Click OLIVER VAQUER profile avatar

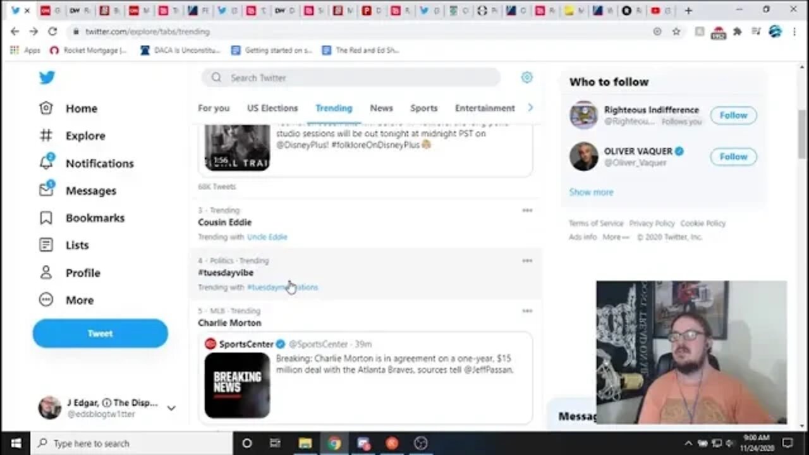(583, 156)
